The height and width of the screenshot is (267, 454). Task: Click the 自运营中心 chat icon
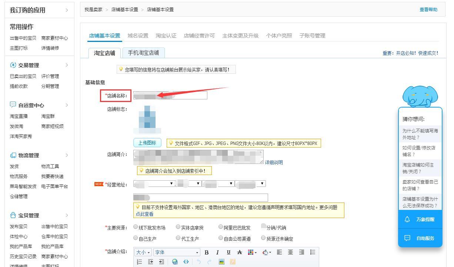(x=13, y=105)
